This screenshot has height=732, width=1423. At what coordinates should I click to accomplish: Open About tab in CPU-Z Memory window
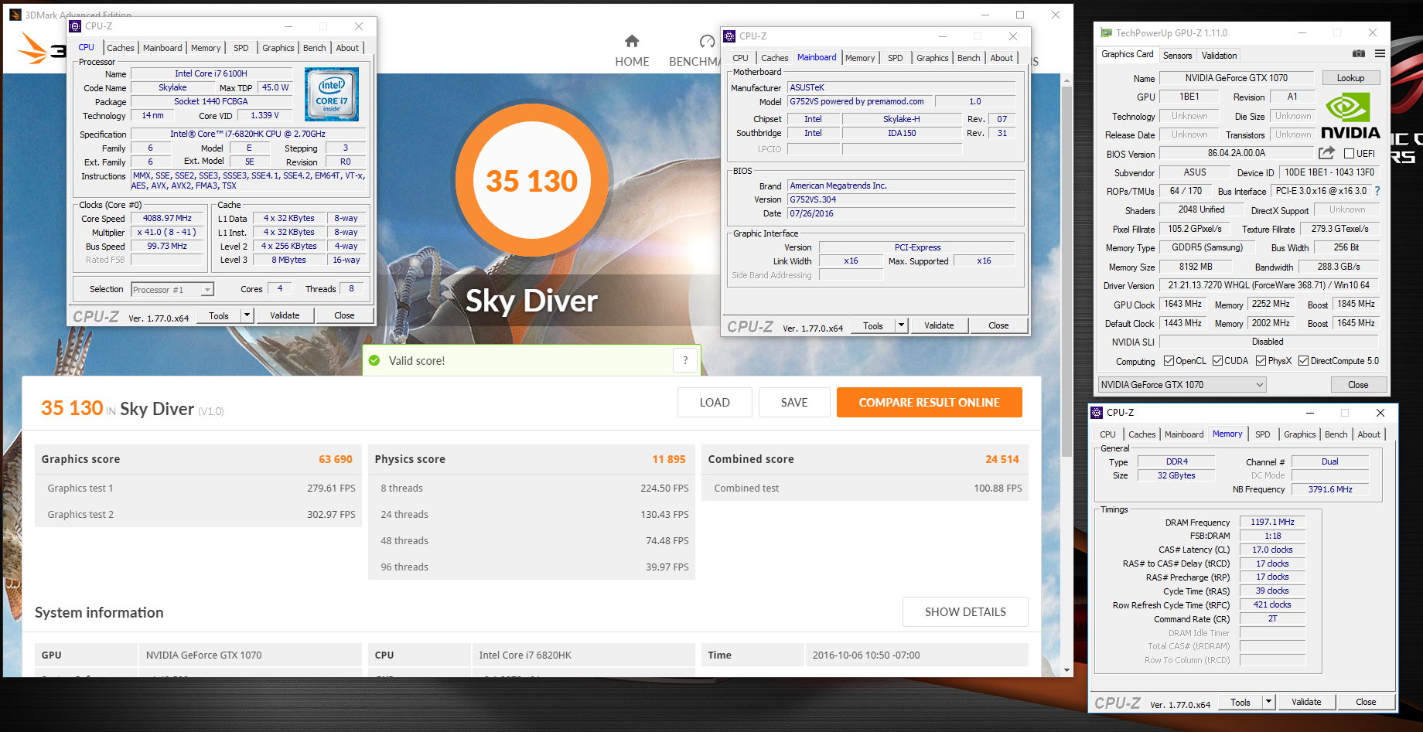[x=1369, y=434]
